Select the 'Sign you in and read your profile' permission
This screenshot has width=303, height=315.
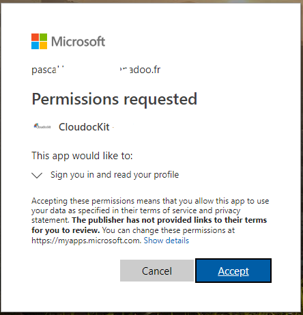[x=115, y=175]
